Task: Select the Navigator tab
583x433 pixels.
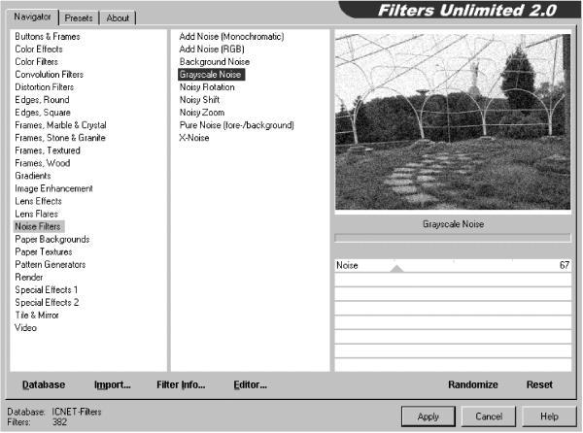Action: (x=32, y=17)
